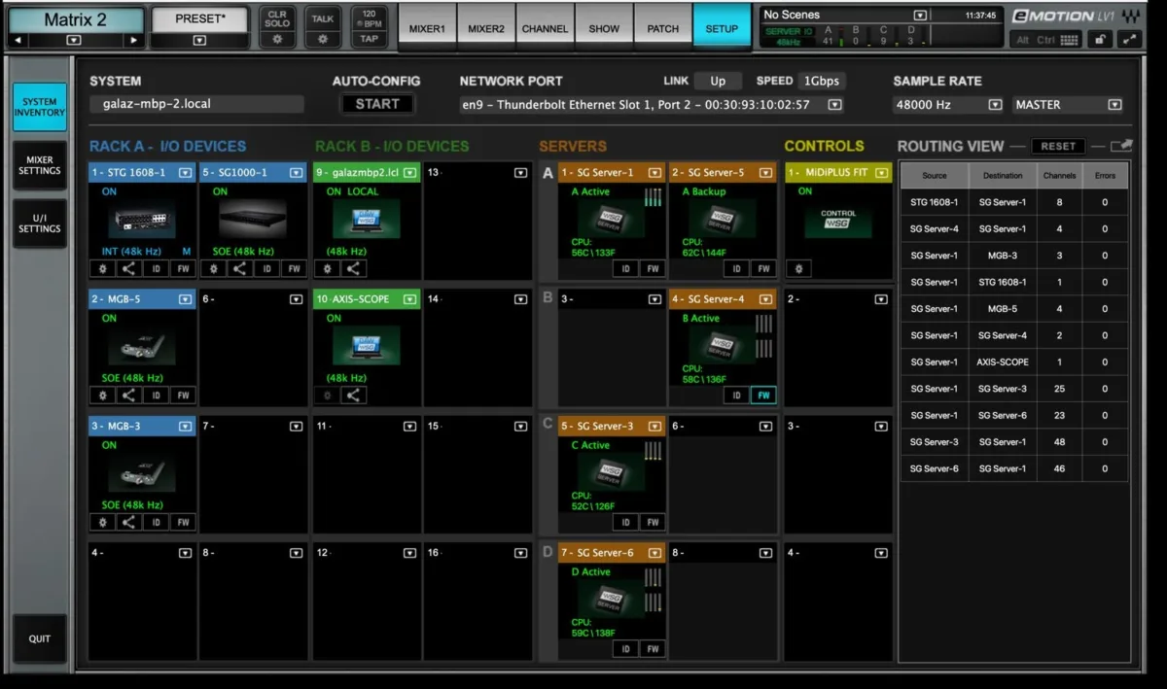Toggle ID on SG Server-4
This screenshot has height=689, width=1167.
coord(737,396)
